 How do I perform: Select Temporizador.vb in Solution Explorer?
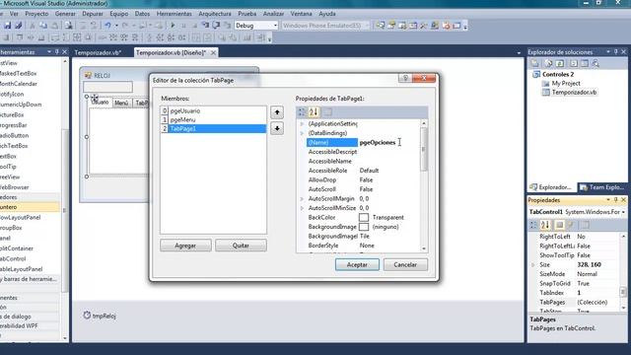(574, 92)
